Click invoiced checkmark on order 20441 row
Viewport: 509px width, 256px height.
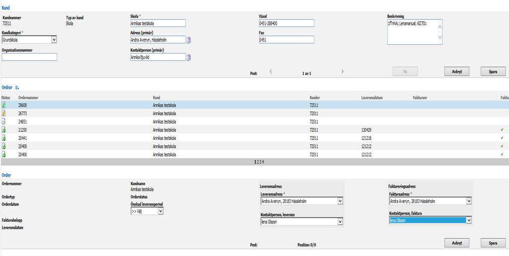[x=502, y=138]
